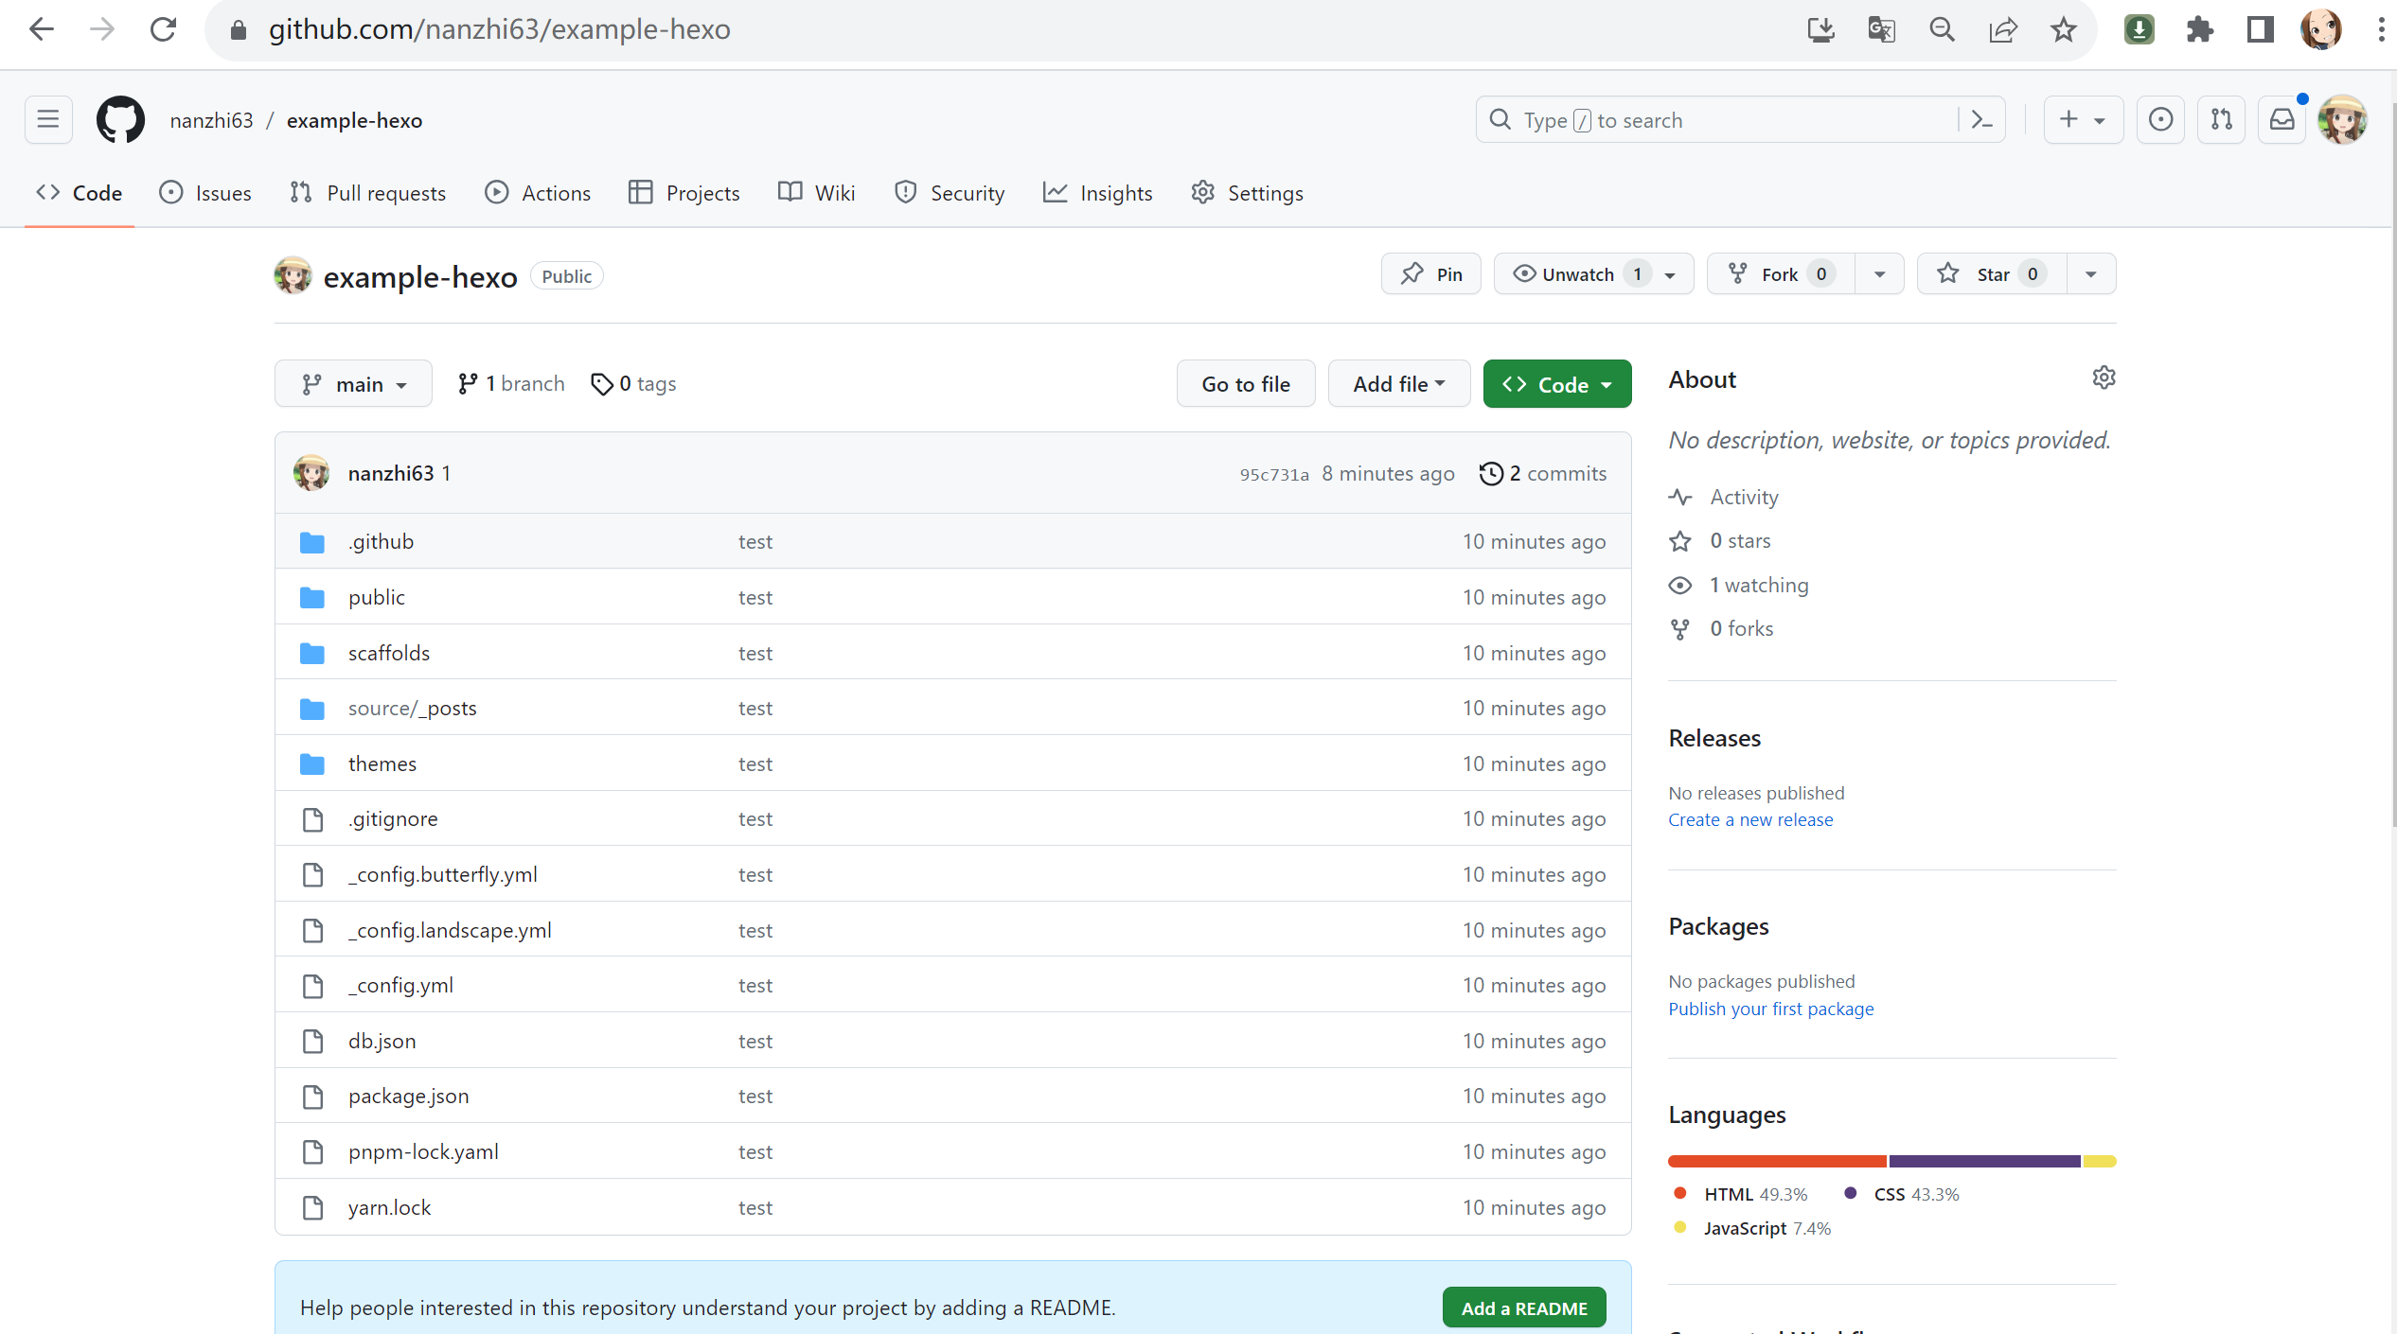Open the .github folder
The image size is (2397, 1334).
[x=381, y=541]
